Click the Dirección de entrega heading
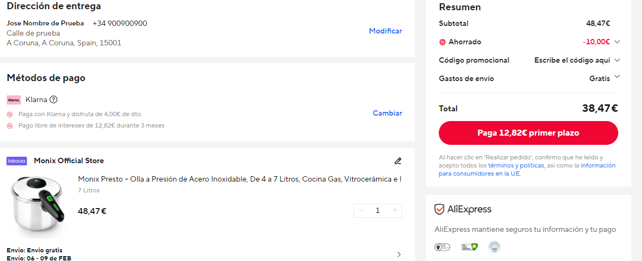 54,6
